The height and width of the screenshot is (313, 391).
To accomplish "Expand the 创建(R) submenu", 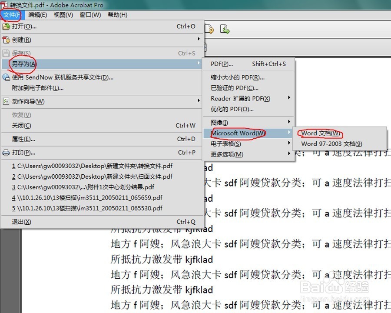I will click(x=102, y=40).
